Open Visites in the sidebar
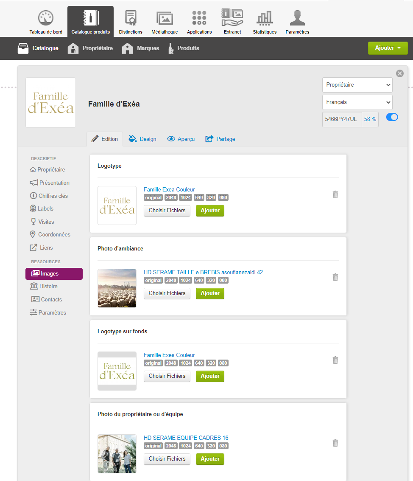Viewport: 413px width, 481px height. pyautogui.click(x=42, y=222)
